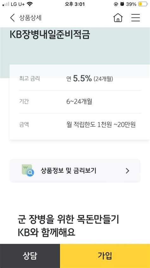
Task: Tap the yellow 가입 sign-up button
Action: click(x=105, y=256)
